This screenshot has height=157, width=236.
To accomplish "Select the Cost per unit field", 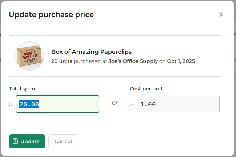I will [x=178, y=104].
